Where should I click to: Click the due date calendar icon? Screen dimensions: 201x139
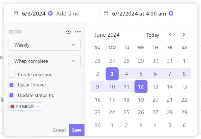click(x=106, y=13)
